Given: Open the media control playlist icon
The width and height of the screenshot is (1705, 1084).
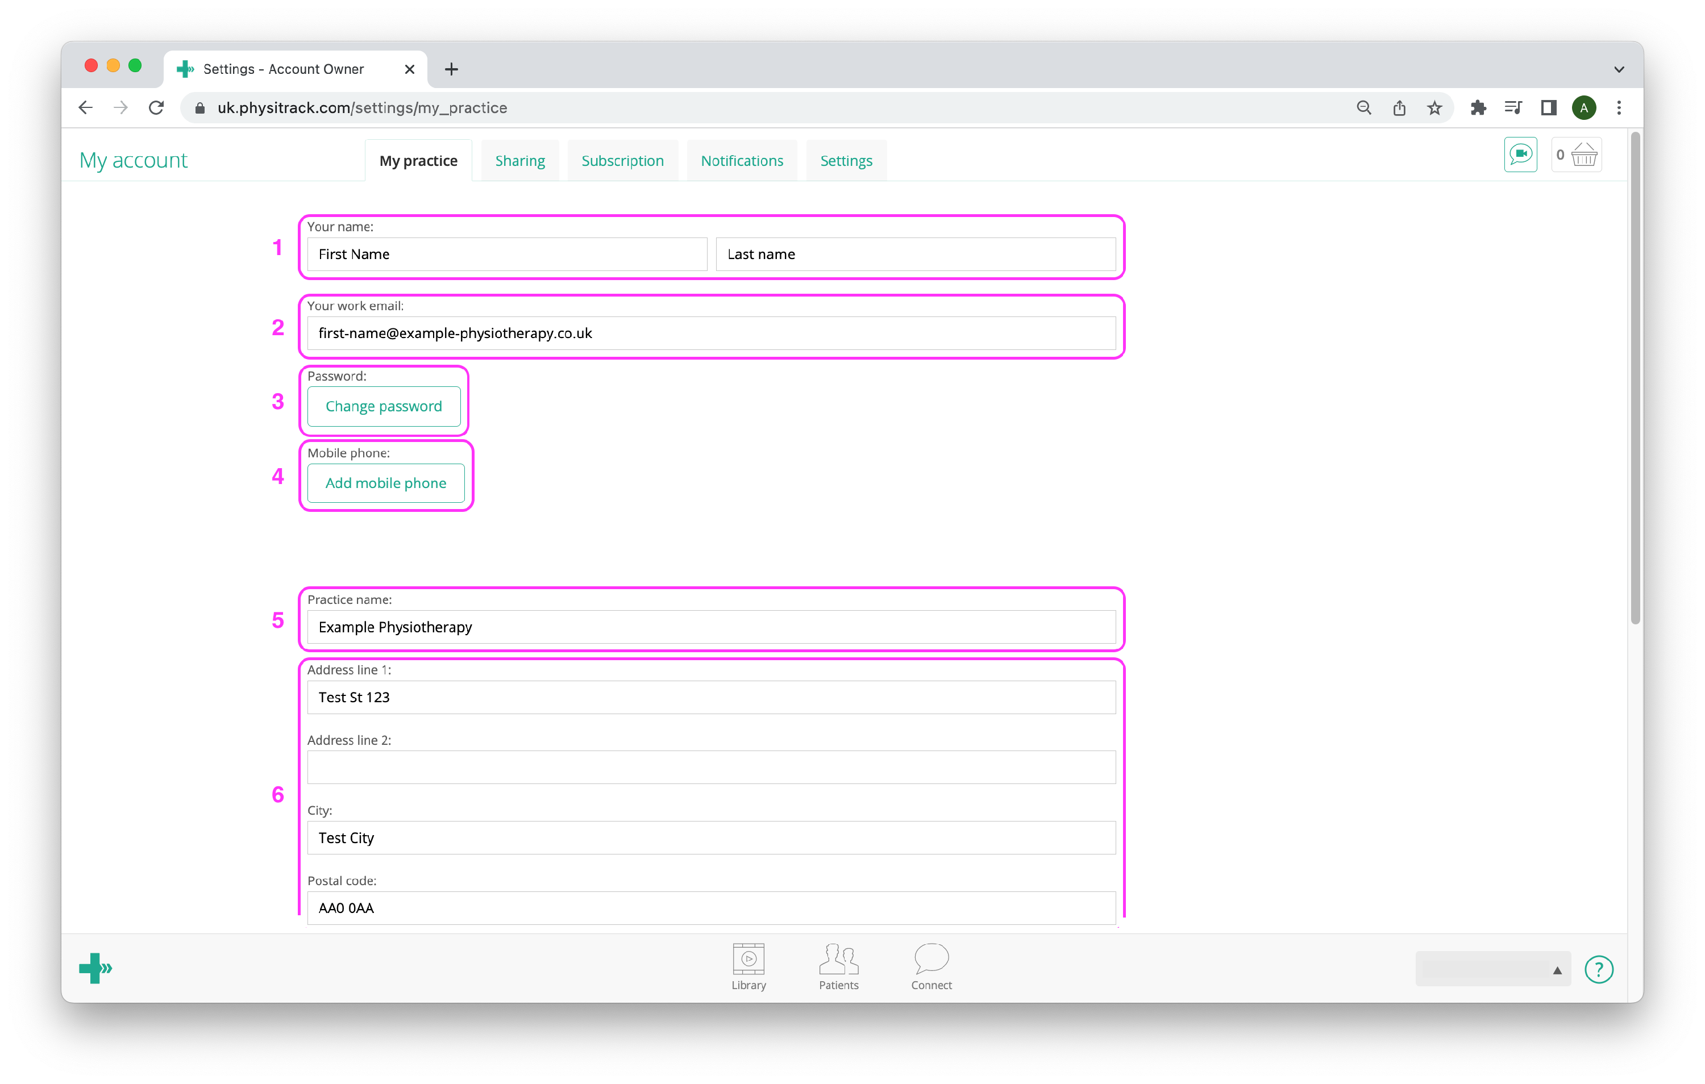Looking at the screenshot, I should tap(1513, 107).
